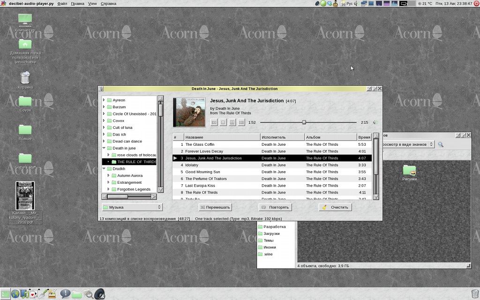Skip to the next track

tap(241, 122)
